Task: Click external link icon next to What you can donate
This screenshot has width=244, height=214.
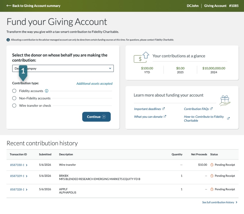Action: 165,116
